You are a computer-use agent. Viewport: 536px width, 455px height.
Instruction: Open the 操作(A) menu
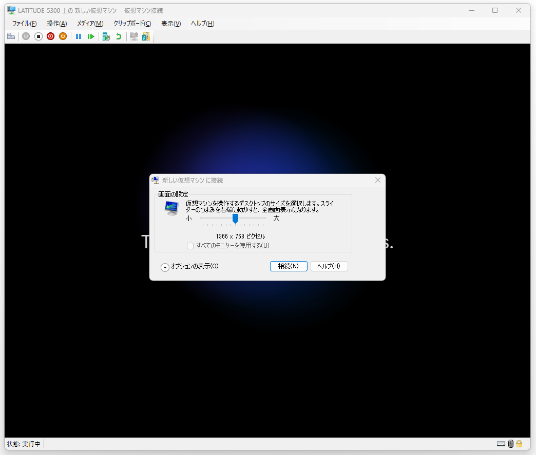(x=57, y=24)
